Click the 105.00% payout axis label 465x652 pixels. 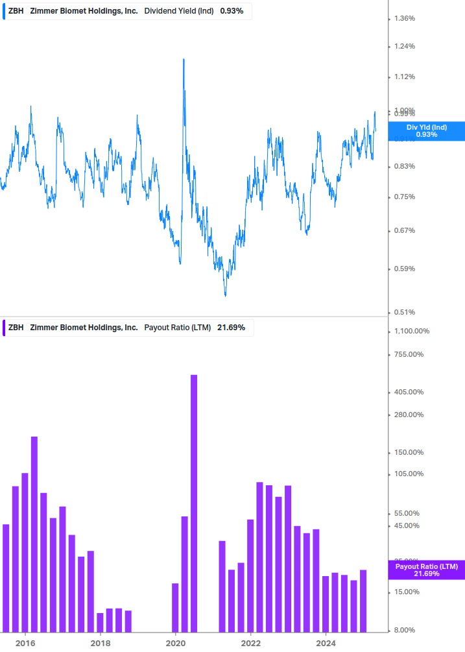click(409, 474)
